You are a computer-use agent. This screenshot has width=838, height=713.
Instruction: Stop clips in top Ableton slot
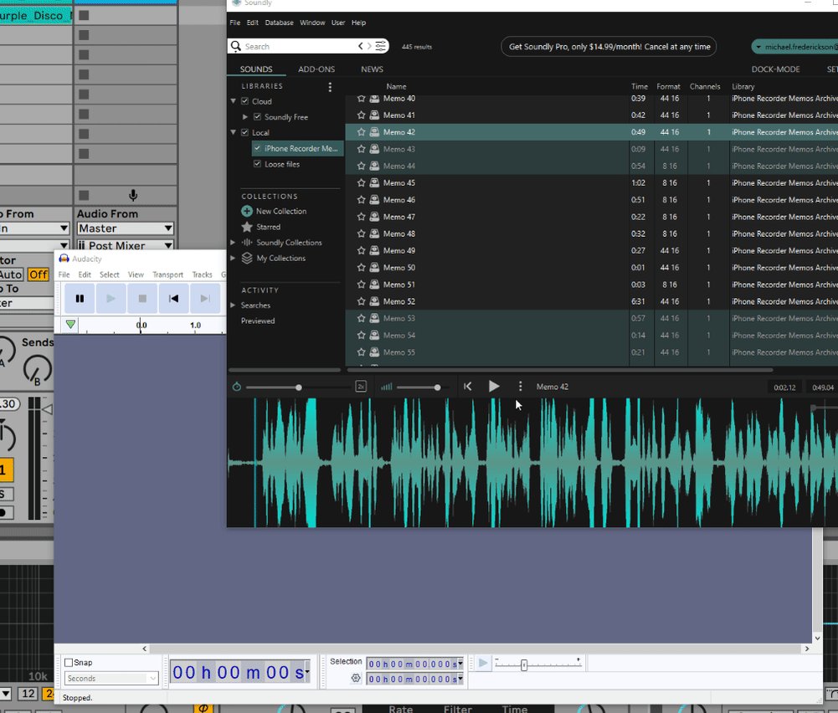tap(84, 15)
